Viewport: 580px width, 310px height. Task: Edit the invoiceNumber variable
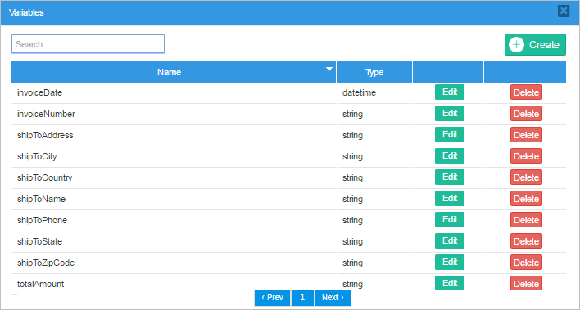tap(450, 114)
